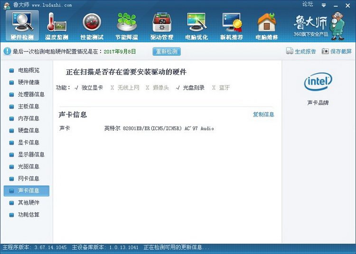Image resolution: width=356 pixels, height=254 pixels.
Task: Click the 正在扫描是否存在需要安装驱动的硬件 heading
Action: (126, 72)
